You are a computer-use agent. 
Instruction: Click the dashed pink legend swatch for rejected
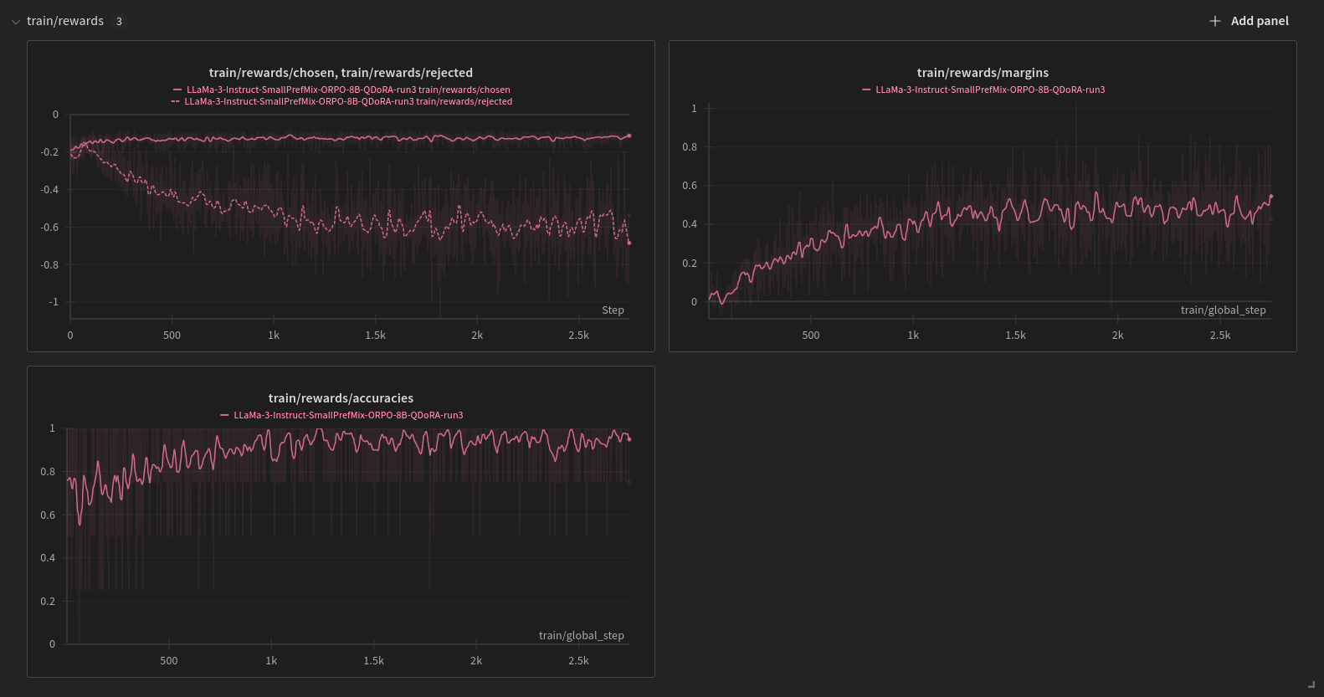[175, 101]
